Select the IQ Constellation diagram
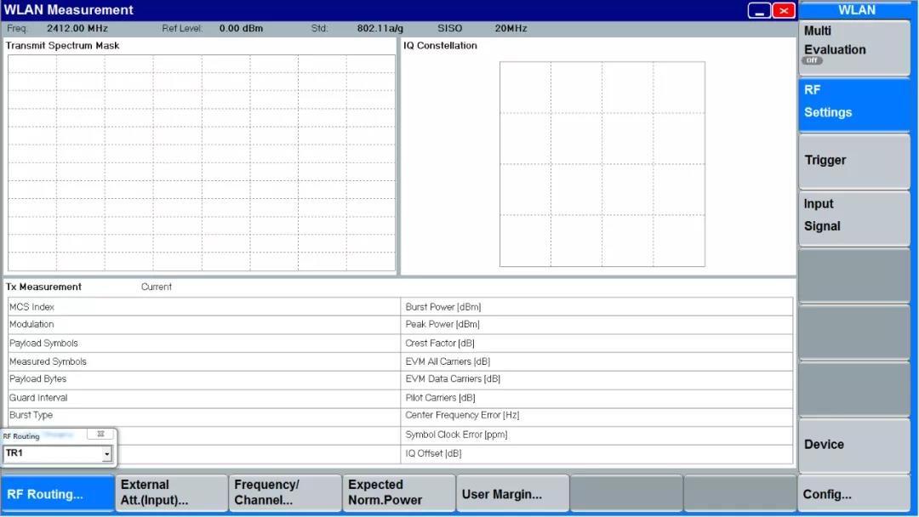Viewport: 919px width, 517px height. pos(602,164)
